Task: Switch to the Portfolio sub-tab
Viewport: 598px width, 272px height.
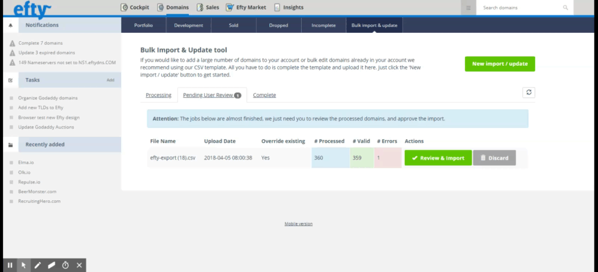Action: (143, 26)
